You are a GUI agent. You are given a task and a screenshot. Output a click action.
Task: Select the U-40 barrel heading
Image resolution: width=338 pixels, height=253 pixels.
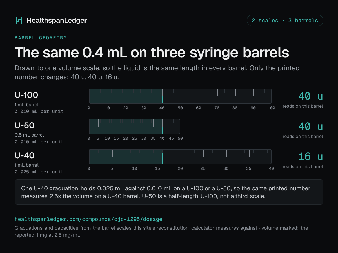coord(25,155)
